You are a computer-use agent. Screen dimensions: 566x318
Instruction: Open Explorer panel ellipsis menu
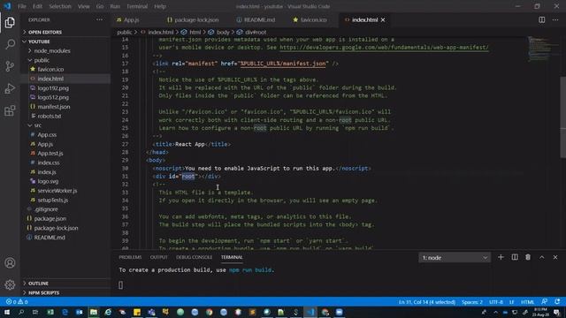[x=100, y=19]
